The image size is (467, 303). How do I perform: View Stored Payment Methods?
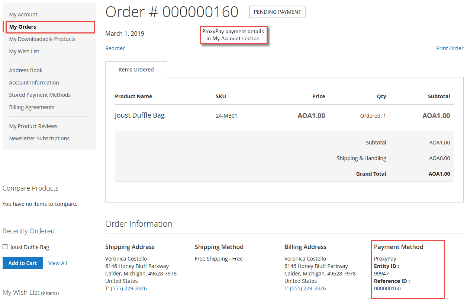40,95
